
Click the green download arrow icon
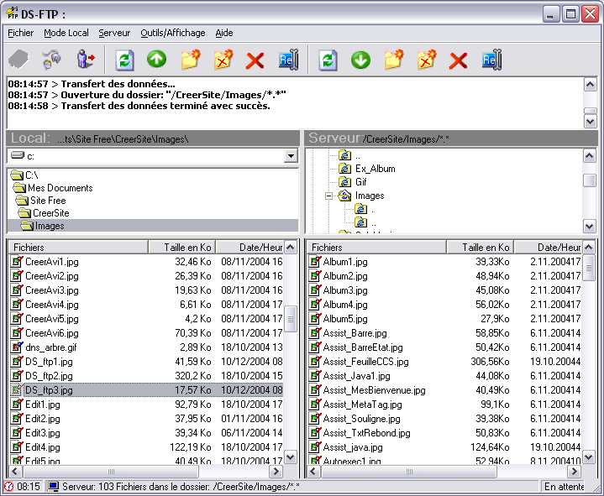(360, 60)
